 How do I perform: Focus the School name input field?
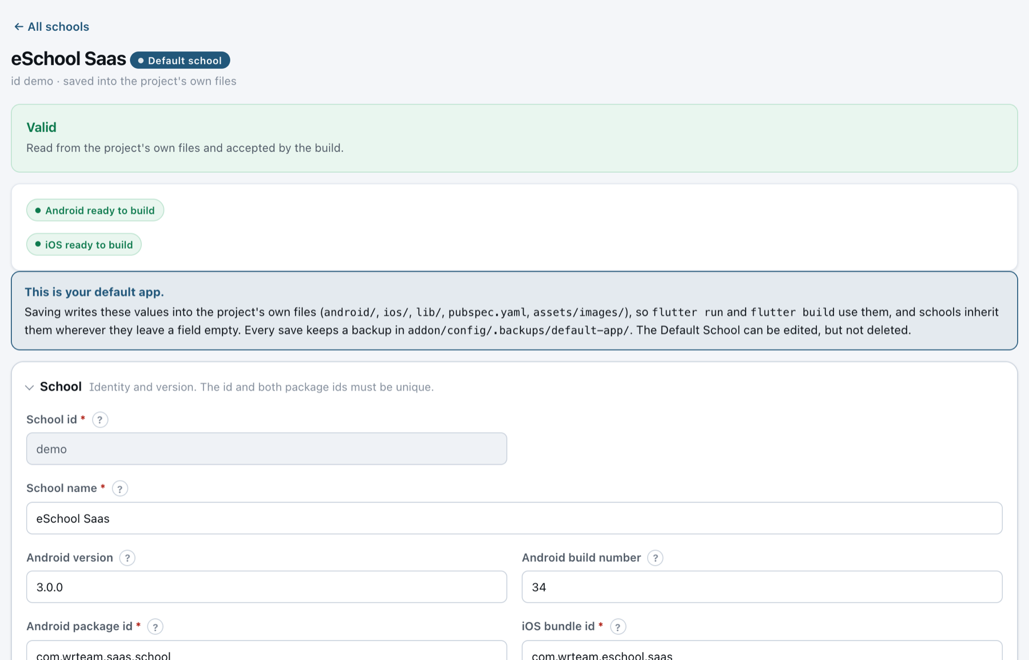tap(514, 518)
